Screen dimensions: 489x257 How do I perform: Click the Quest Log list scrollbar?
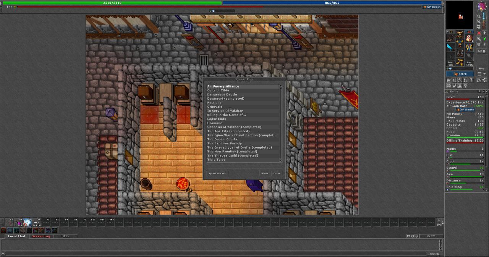[x=281, y=123]
